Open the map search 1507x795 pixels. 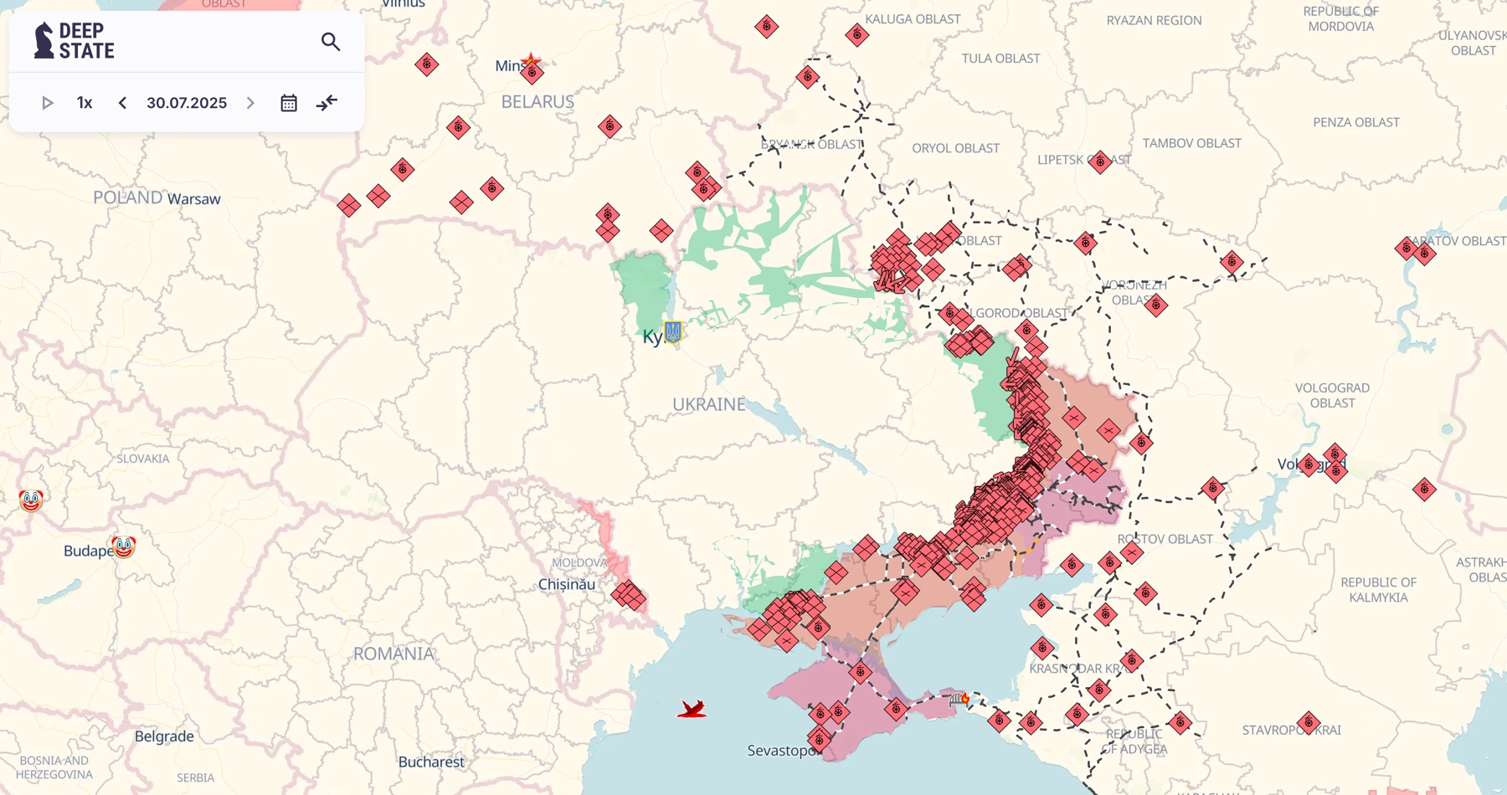tap(331, 42)
